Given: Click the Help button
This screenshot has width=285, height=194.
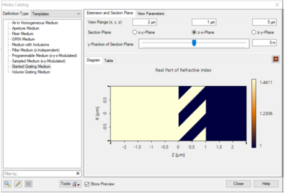Looking at the screenshot, I should click(266, 184).
